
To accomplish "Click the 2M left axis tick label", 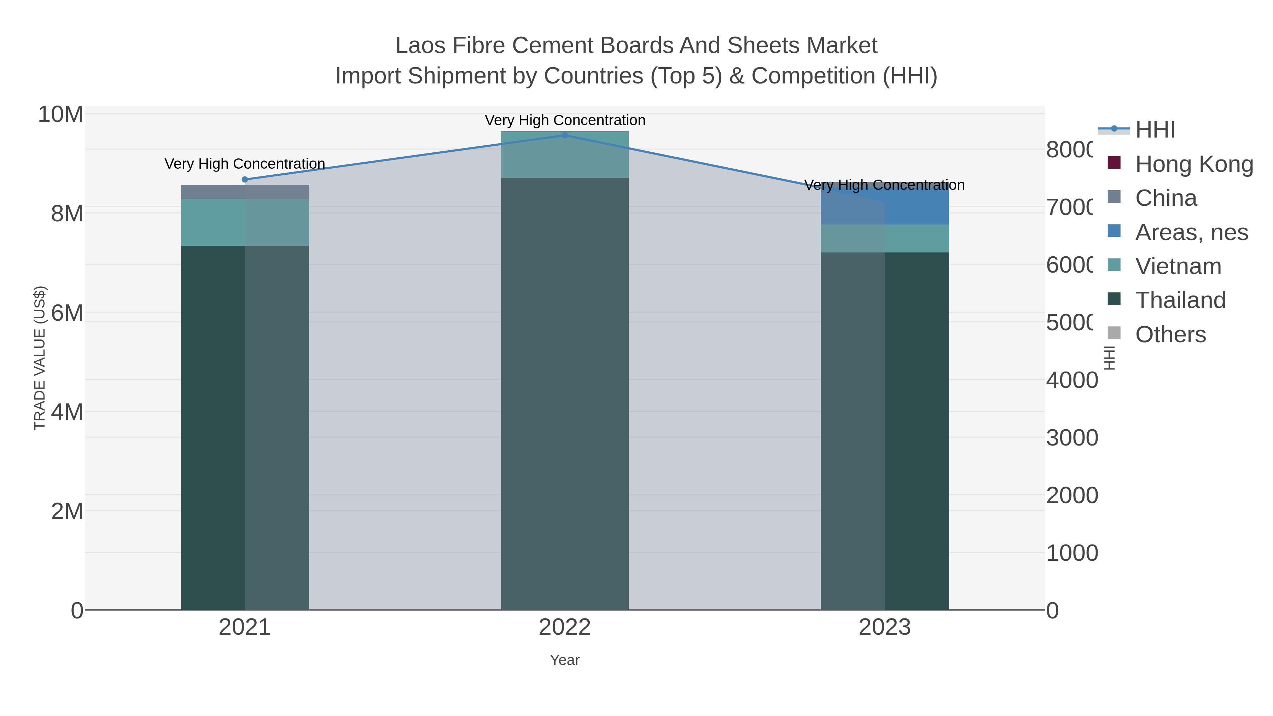I will (67, 511).
